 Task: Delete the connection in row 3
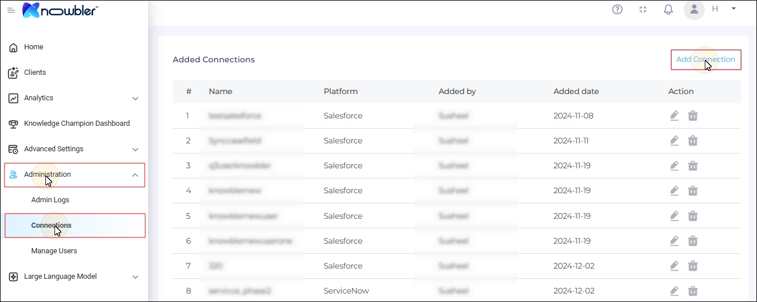click(x=693, y=165)
